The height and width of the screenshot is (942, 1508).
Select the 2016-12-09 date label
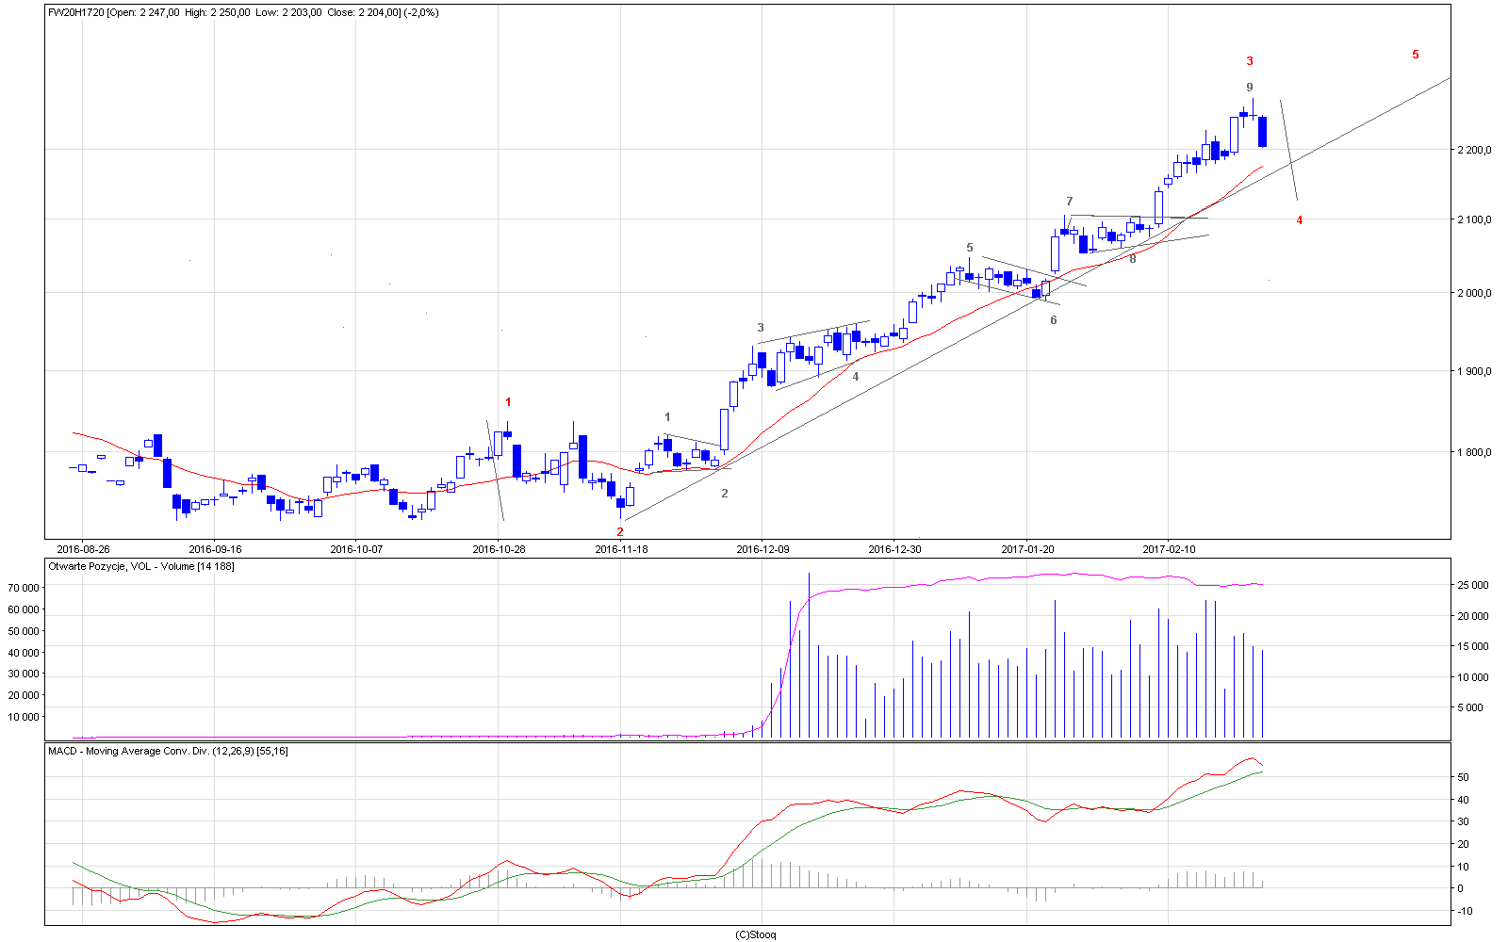(x=762, y=548)
